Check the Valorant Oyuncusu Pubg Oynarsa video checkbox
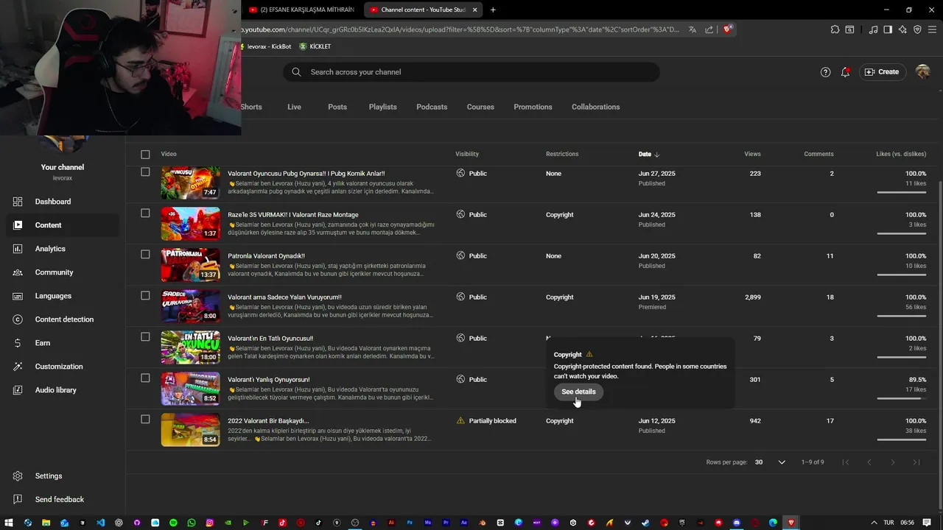 145,172
